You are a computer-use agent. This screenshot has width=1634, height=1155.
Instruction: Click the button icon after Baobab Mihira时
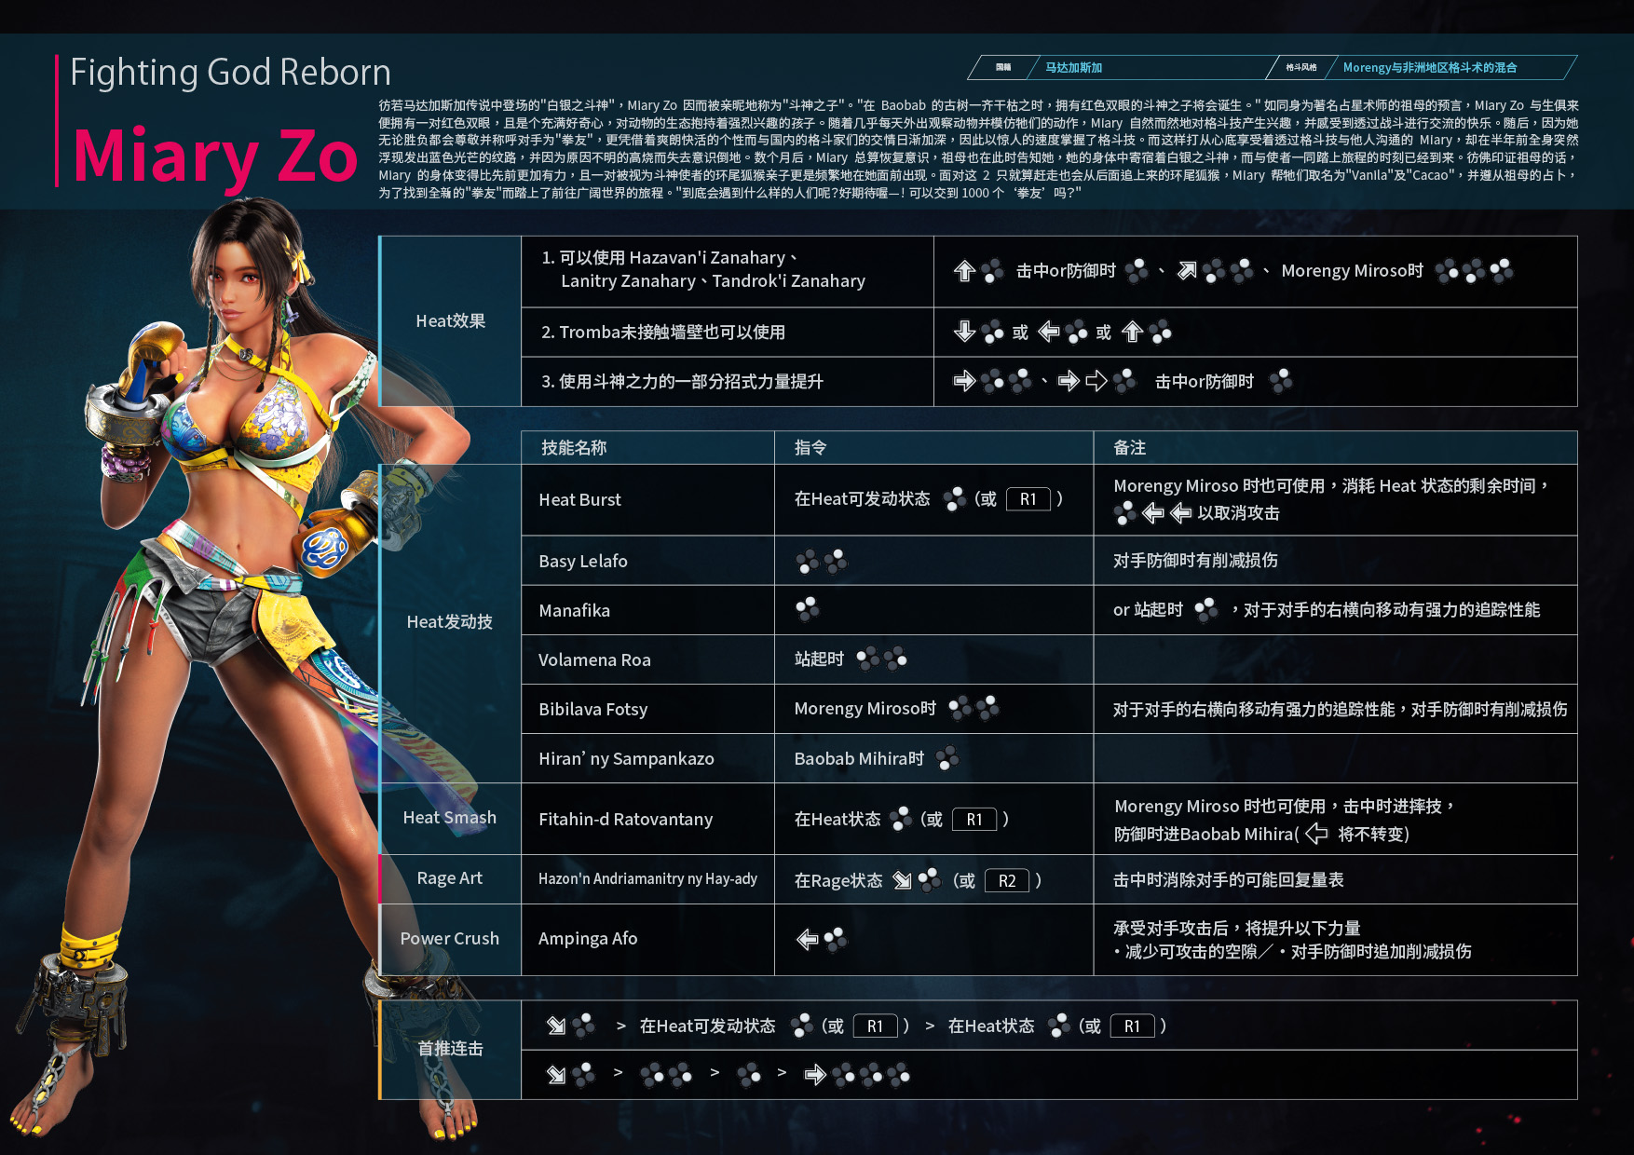pyautogui.click(x=946, y=758)
